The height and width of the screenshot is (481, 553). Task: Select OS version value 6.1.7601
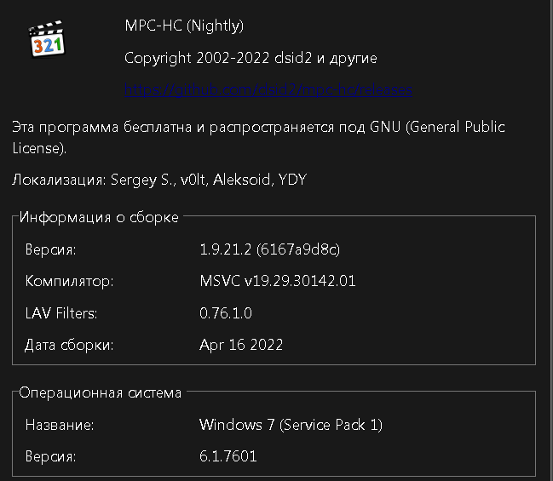tap(228, 456)
